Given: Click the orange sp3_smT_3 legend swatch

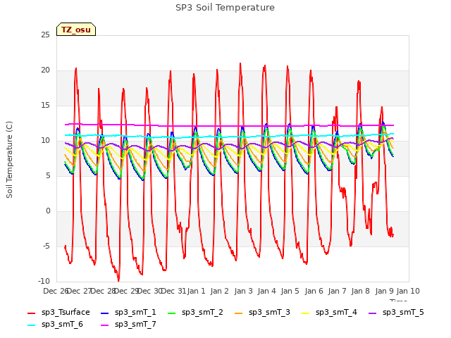Looking at the screenshot, I should [x=239, y=313].
